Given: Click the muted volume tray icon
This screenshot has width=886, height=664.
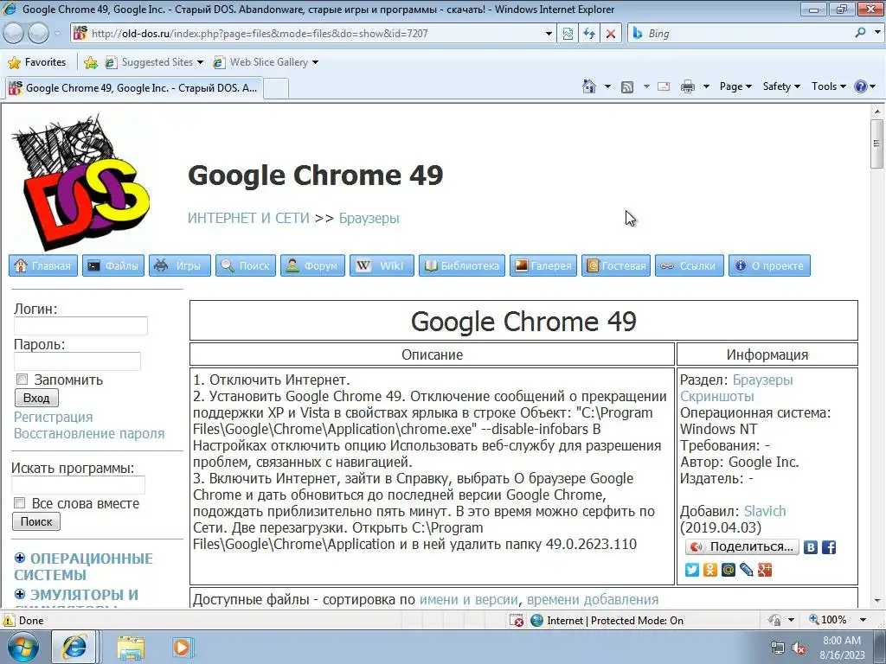Looking at the screenshot, I should pyautogui.click(x=799, y=648).
